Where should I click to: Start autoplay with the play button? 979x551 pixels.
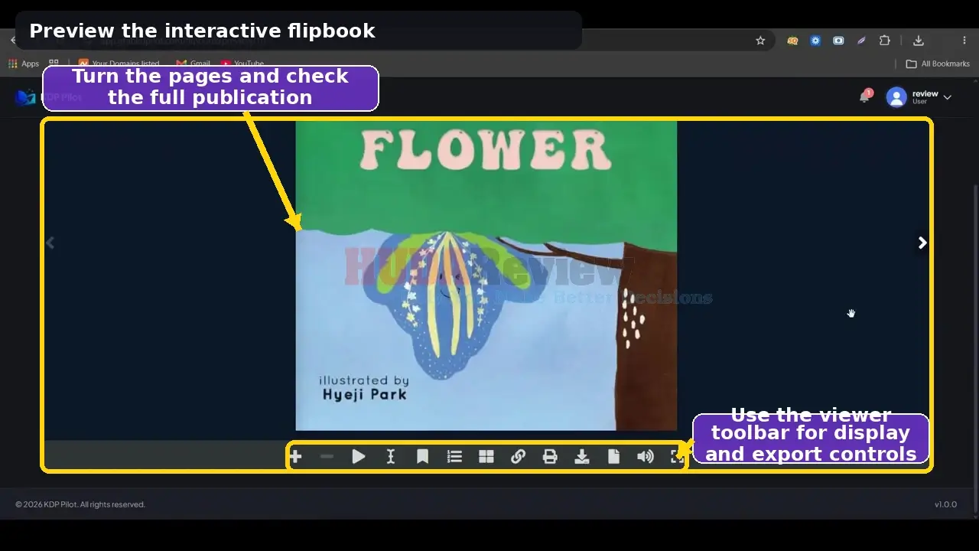point(359,457)
